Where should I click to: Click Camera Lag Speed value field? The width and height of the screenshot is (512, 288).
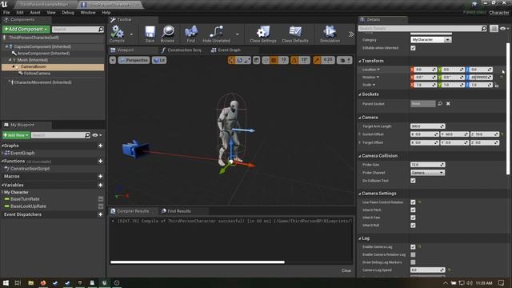point(428,270)
